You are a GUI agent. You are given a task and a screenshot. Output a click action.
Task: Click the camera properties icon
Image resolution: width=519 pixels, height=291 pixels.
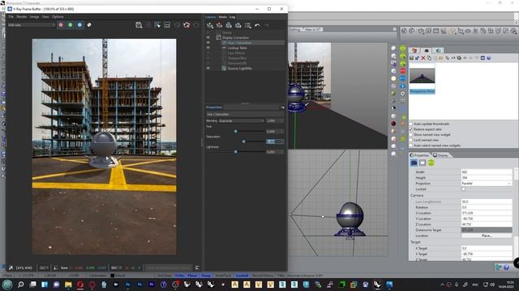414,162
